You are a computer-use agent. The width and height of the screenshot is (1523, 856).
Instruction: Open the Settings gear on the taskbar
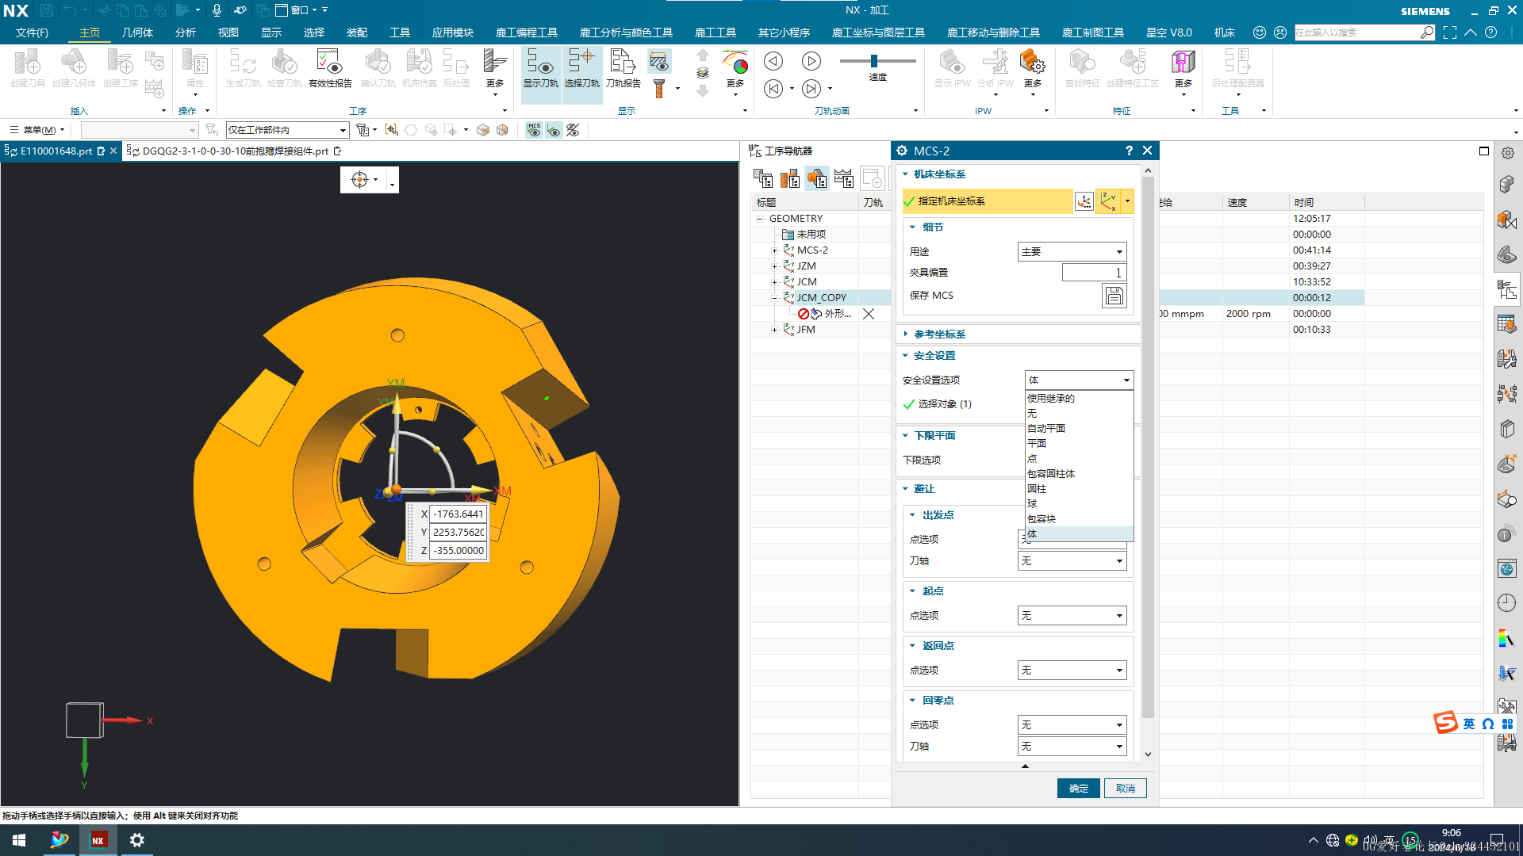click(x=136, y=840)
